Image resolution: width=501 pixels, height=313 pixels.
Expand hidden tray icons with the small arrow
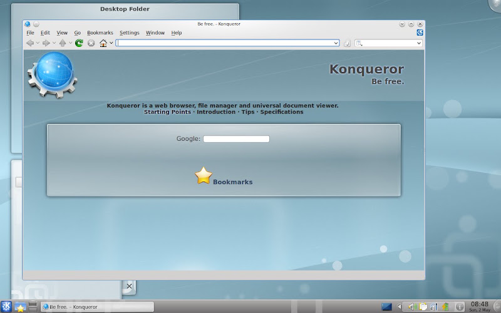399,307
